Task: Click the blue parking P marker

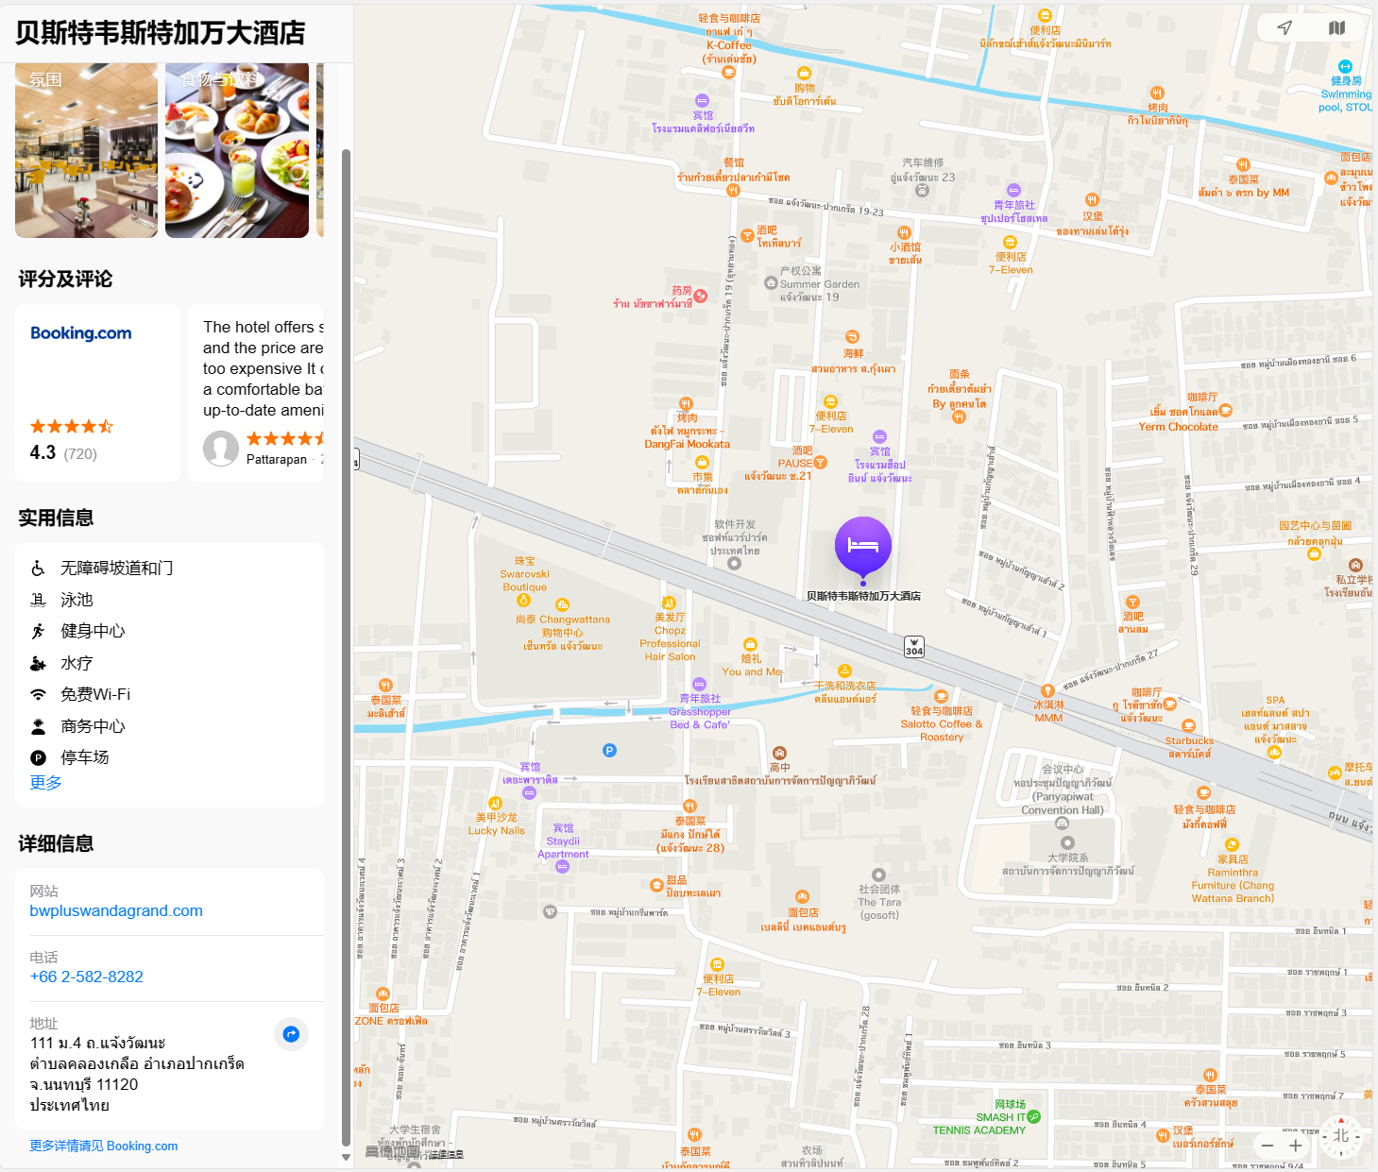Action: pyautogui.click(x=609, y=751)
